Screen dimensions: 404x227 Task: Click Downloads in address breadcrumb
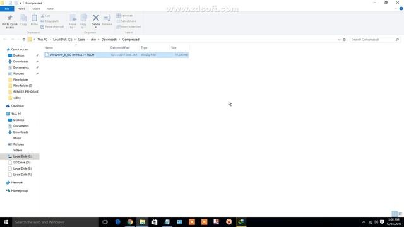click(109, 40)
